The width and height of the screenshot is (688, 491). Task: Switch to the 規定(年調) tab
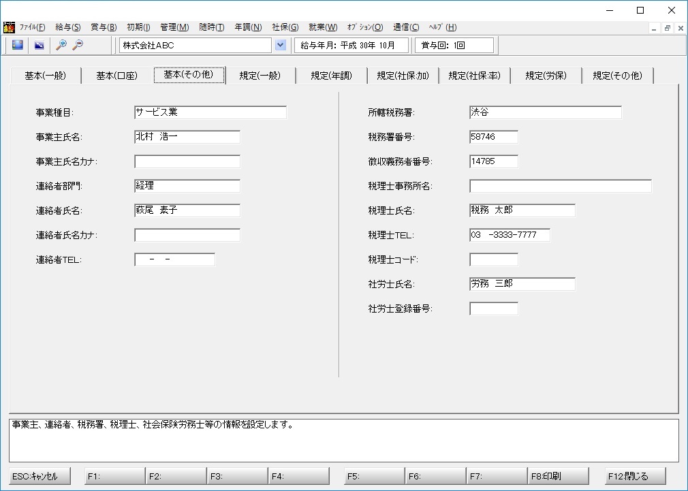(331, 76)
